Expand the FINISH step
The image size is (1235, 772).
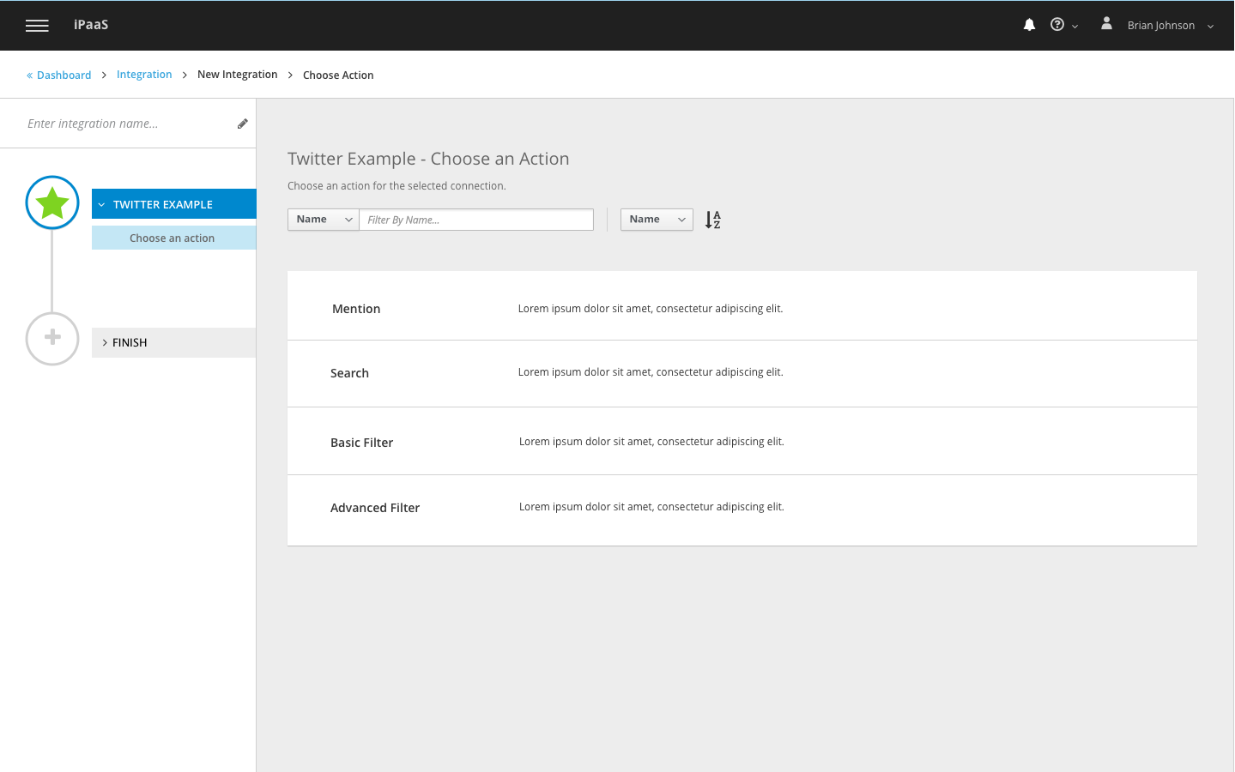(174, 342)
